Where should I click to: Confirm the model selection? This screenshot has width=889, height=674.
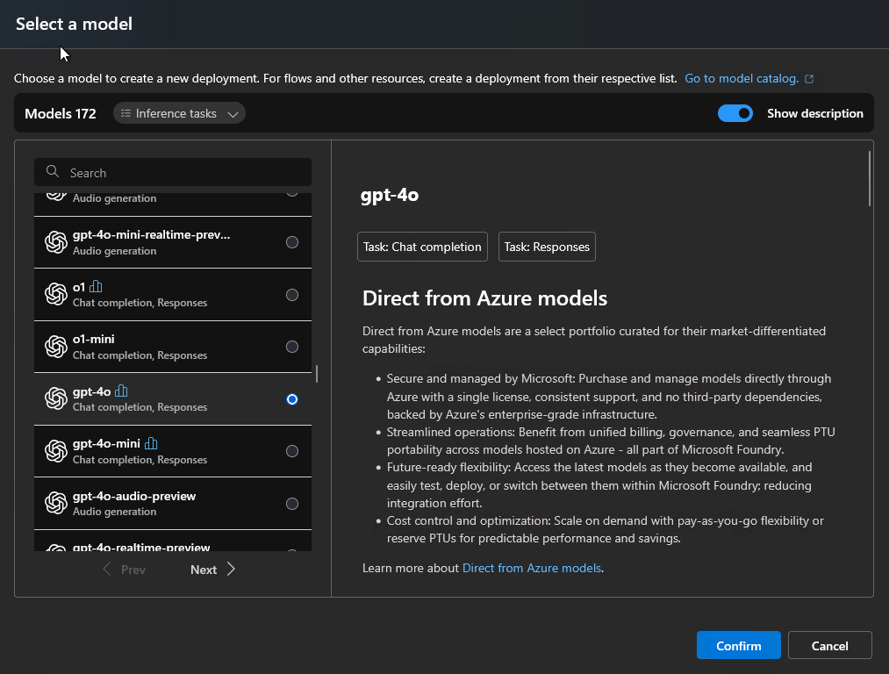(x=738, y=646)
